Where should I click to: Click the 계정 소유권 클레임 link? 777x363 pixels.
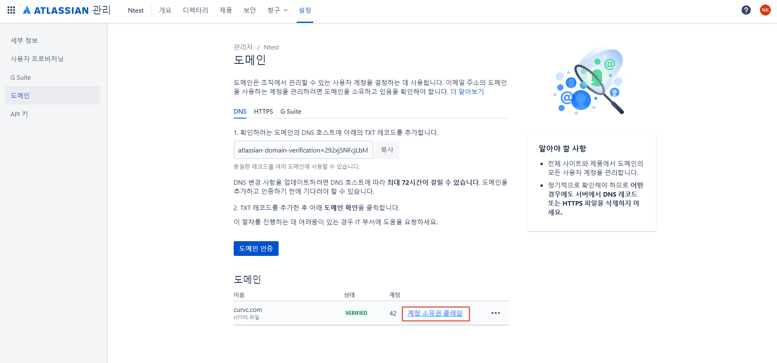click(x=435, y=313)
